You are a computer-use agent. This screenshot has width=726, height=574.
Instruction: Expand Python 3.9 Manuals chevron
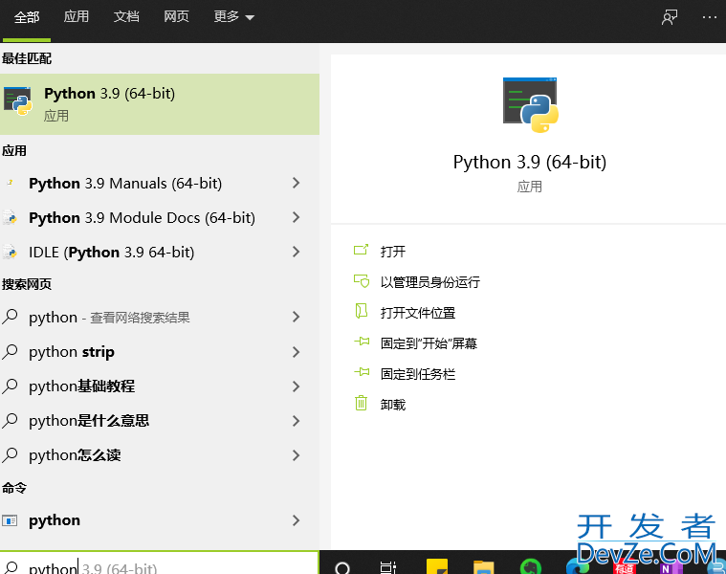[297, 184]
